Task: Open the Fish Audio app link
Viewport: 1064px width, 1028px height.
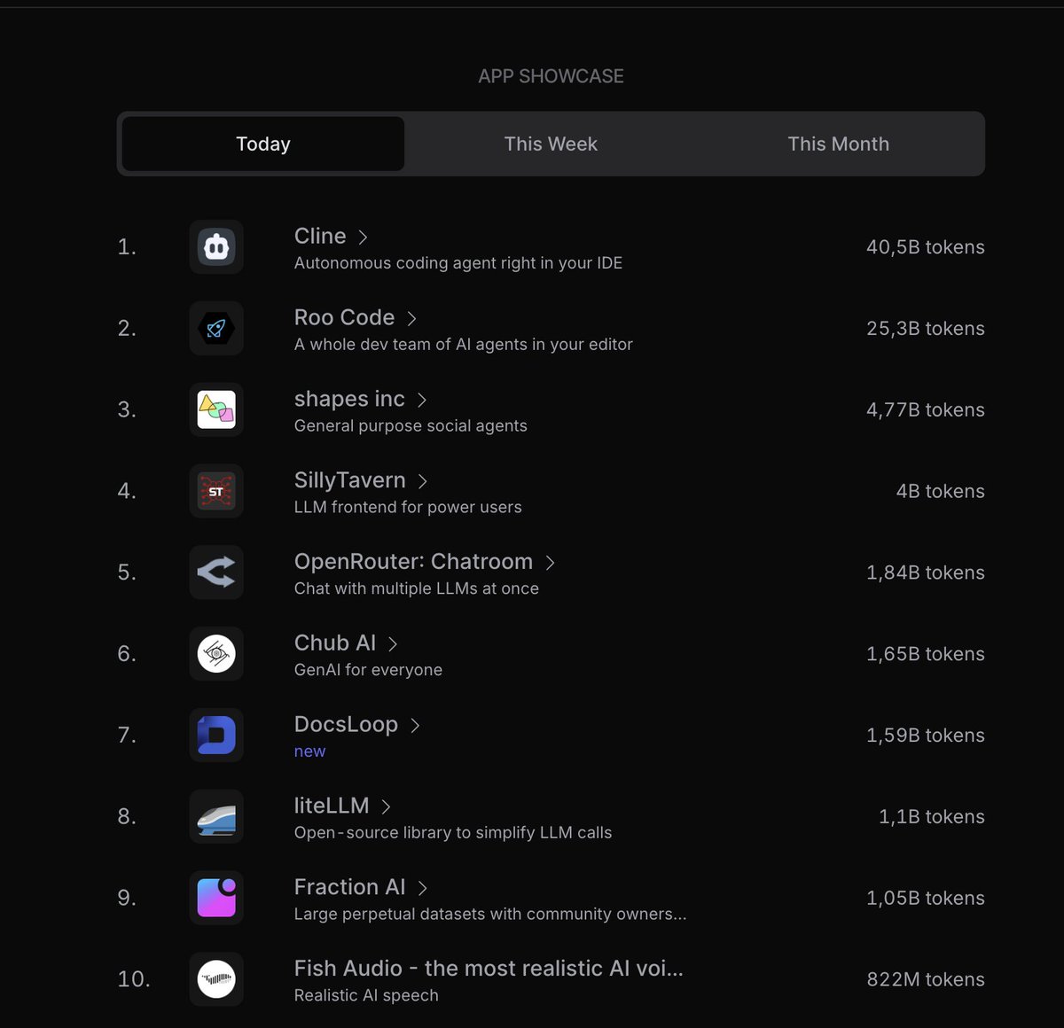Action: tap(489, 969)
